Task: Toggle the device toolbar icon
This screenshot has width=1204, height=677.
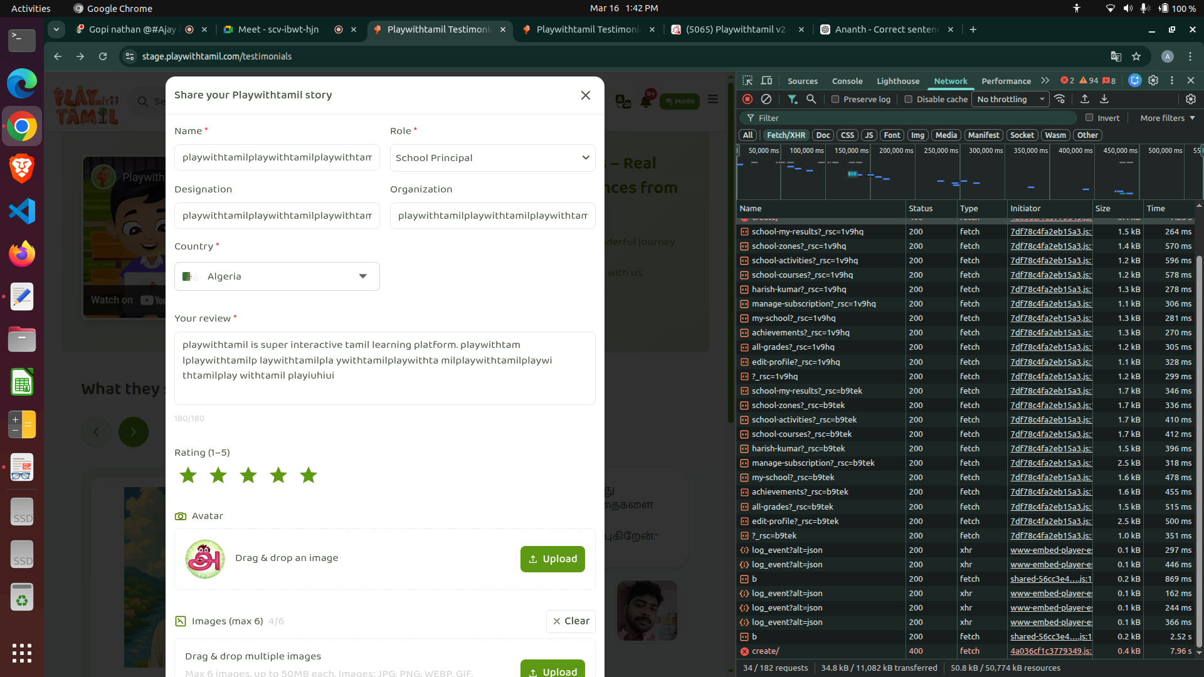Action: coord(766,81)
